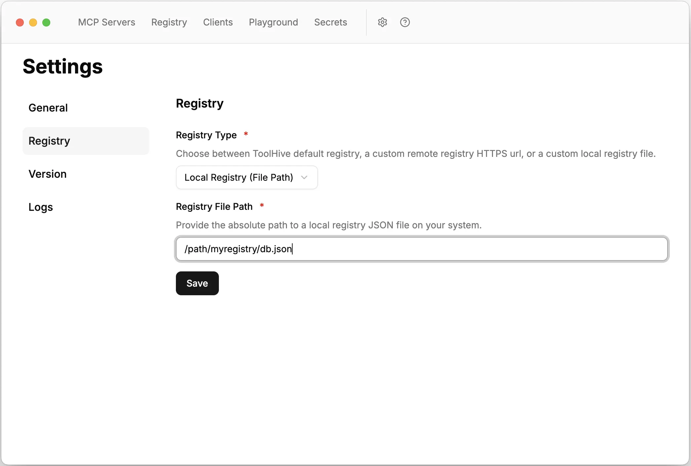Open the Playground page
The width and height of the screenshot is (691, 466).
click(273, 22)
